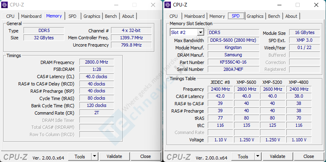Image resolution: width=326 pixels, height=162 pixels.
Task: Open the Bench tab in the right window
Action: tap(274, 16)
